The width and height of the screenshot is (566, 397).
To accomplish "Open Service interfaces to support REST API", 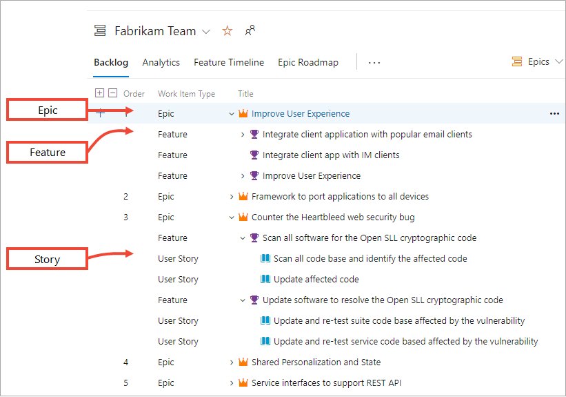I will (326, 383).
